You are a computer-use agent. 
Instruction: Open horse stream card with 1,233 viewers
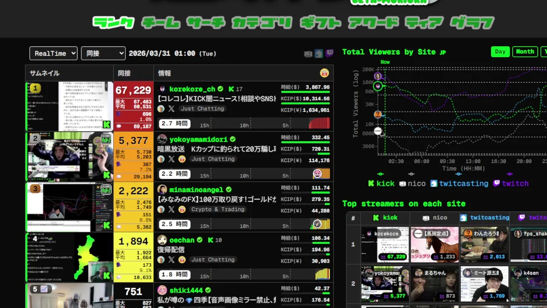(x=435, y=244)
